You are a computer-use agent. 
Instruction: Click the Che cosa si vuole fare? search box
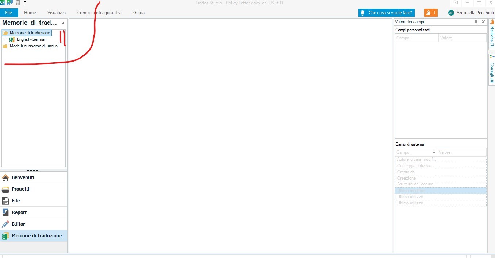387,13
